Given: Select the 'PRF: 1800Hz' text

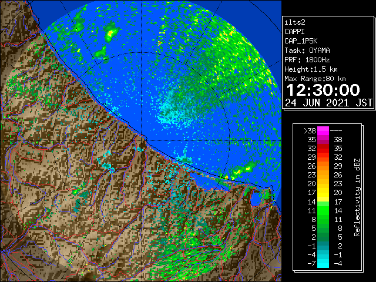Looking at the screenshot, I should tap(307, 60).
